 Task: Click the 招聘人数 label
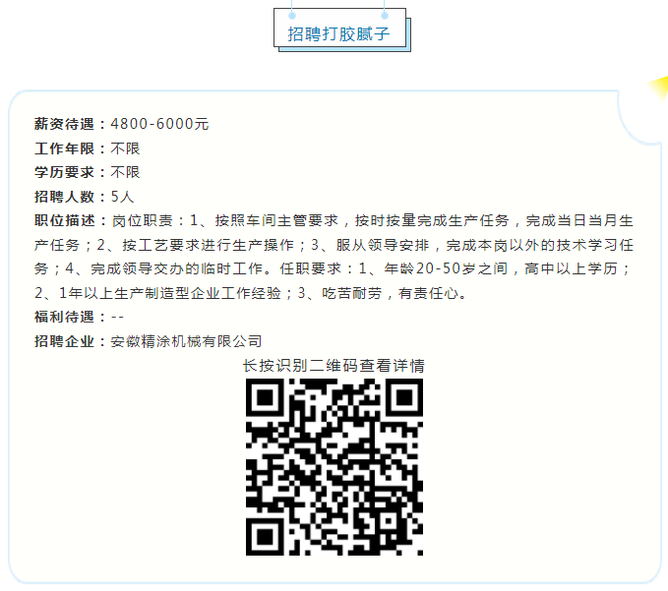coord(64,197)
